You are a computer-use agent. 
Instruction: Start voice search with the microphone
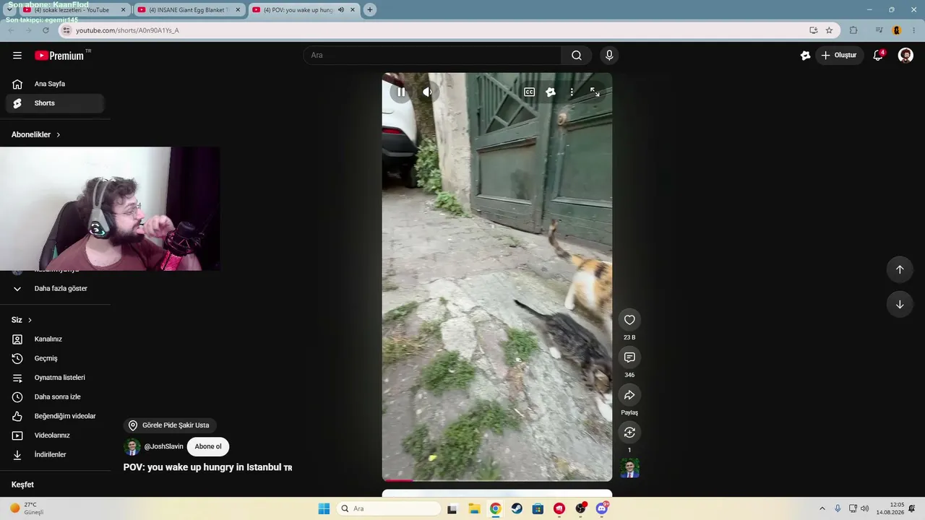[609, 56]
